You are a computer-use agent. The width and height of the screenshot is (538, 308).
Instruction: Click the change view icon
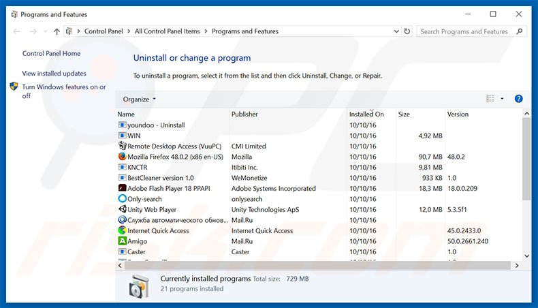click(x=490, y=99)
